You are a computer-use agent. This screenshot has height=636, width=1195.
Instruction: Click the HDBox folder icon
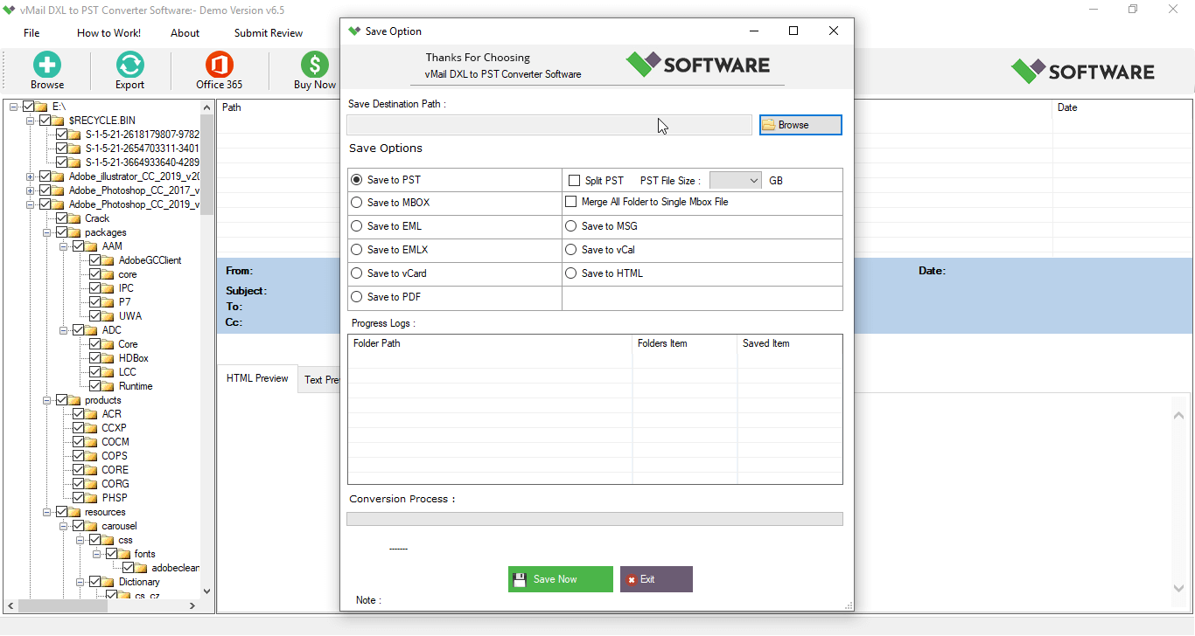coord(109,358)
